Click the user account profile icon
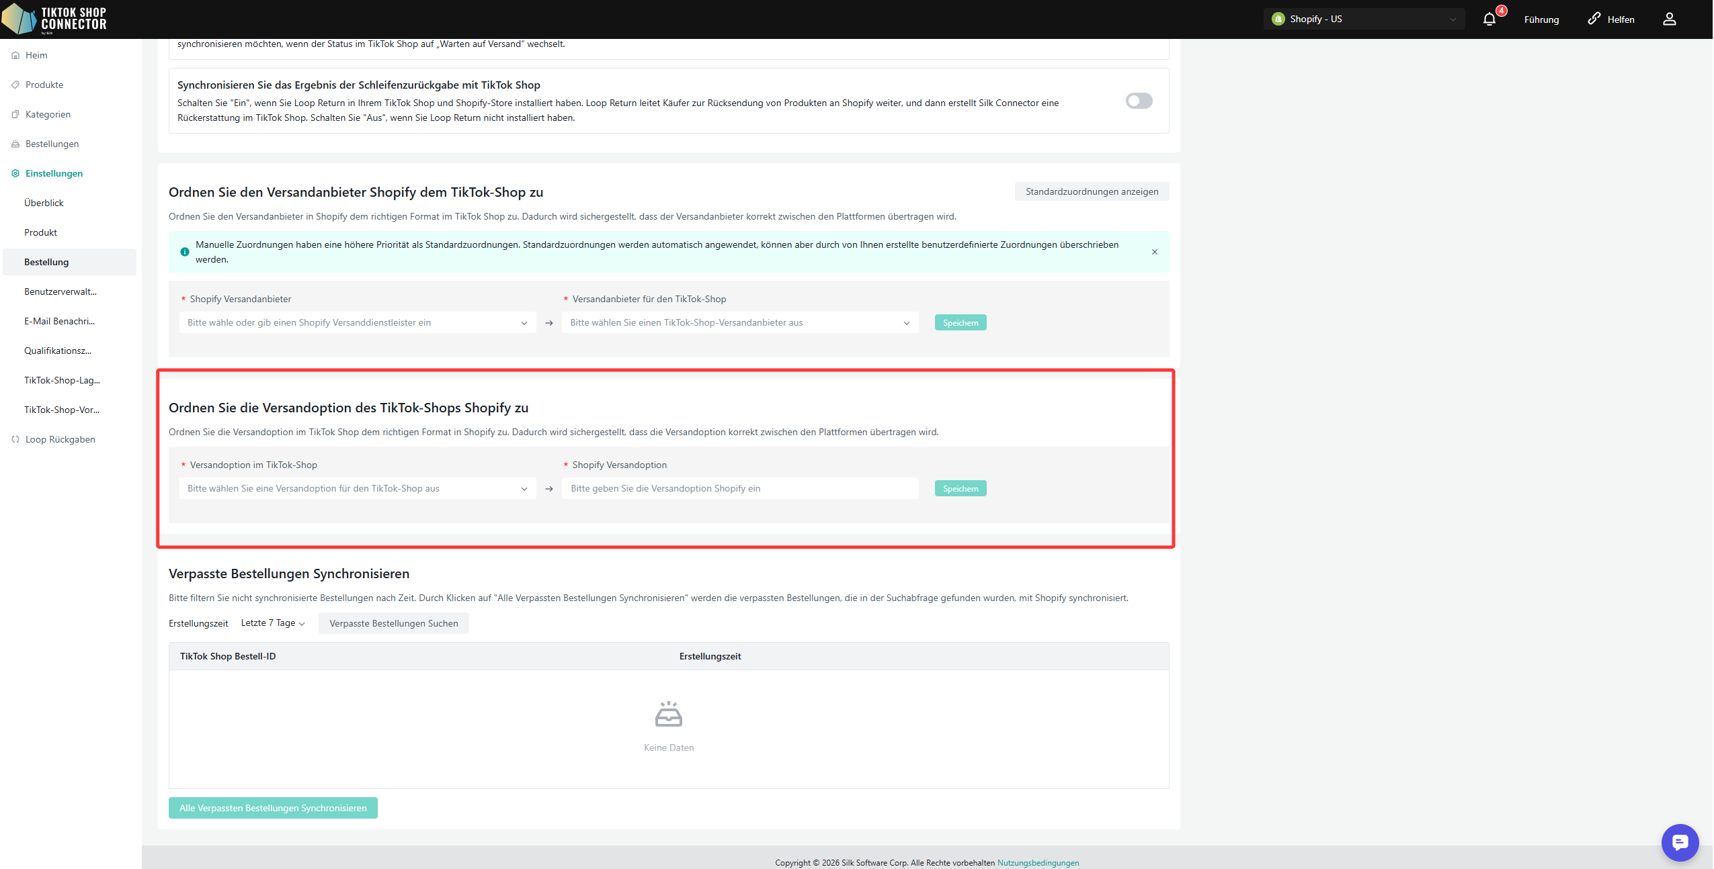 click(1669, 19)
